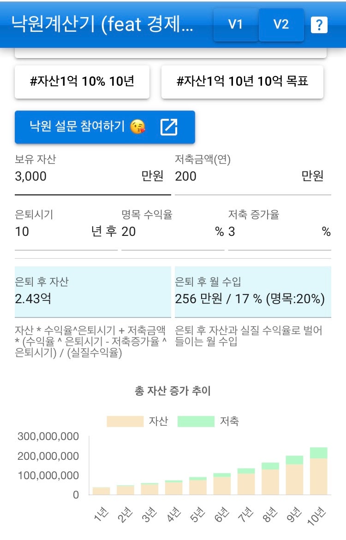346x540 pixels.
Task: Edit the 명목 수익율 percent field
Action: (166, 232)
